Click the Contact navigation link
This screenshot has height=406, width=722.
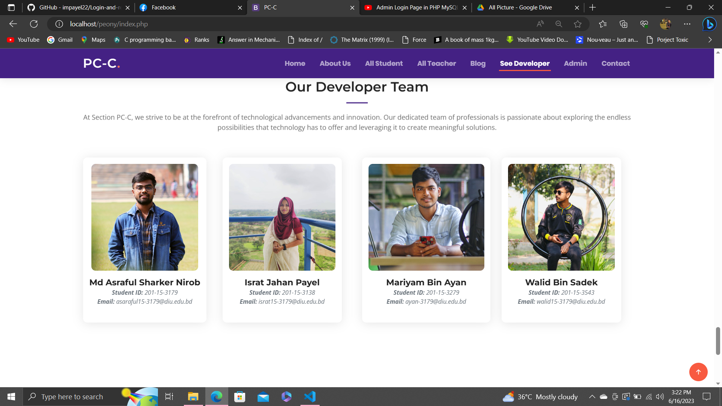click(x=615, y=64)
